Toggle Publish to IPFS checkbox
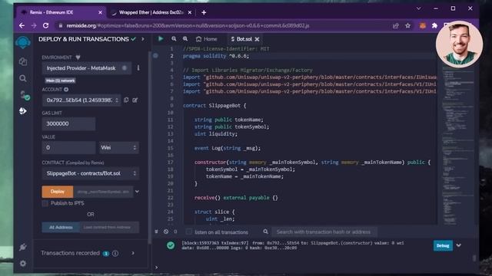 [45, 203]
